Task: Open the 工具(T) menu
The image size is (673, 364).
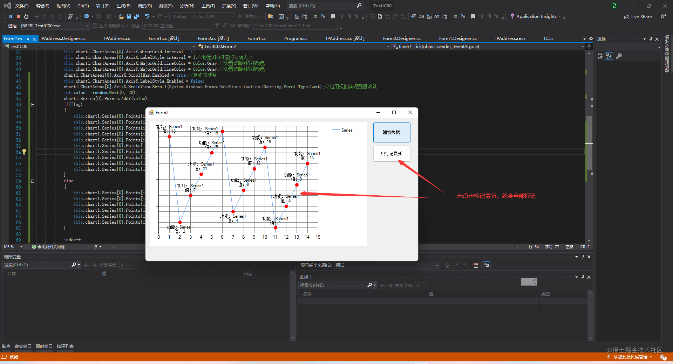Action: click(208, 6)
